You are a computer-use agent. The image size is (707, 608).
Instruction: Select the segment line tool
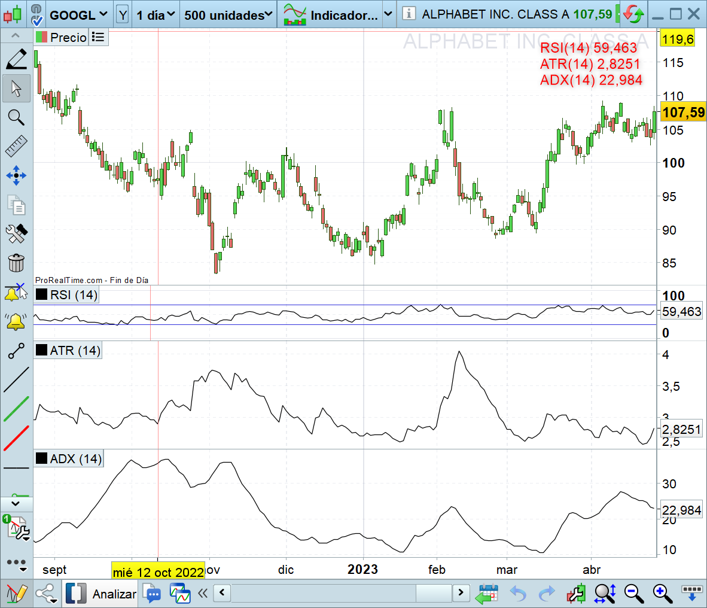16,351
